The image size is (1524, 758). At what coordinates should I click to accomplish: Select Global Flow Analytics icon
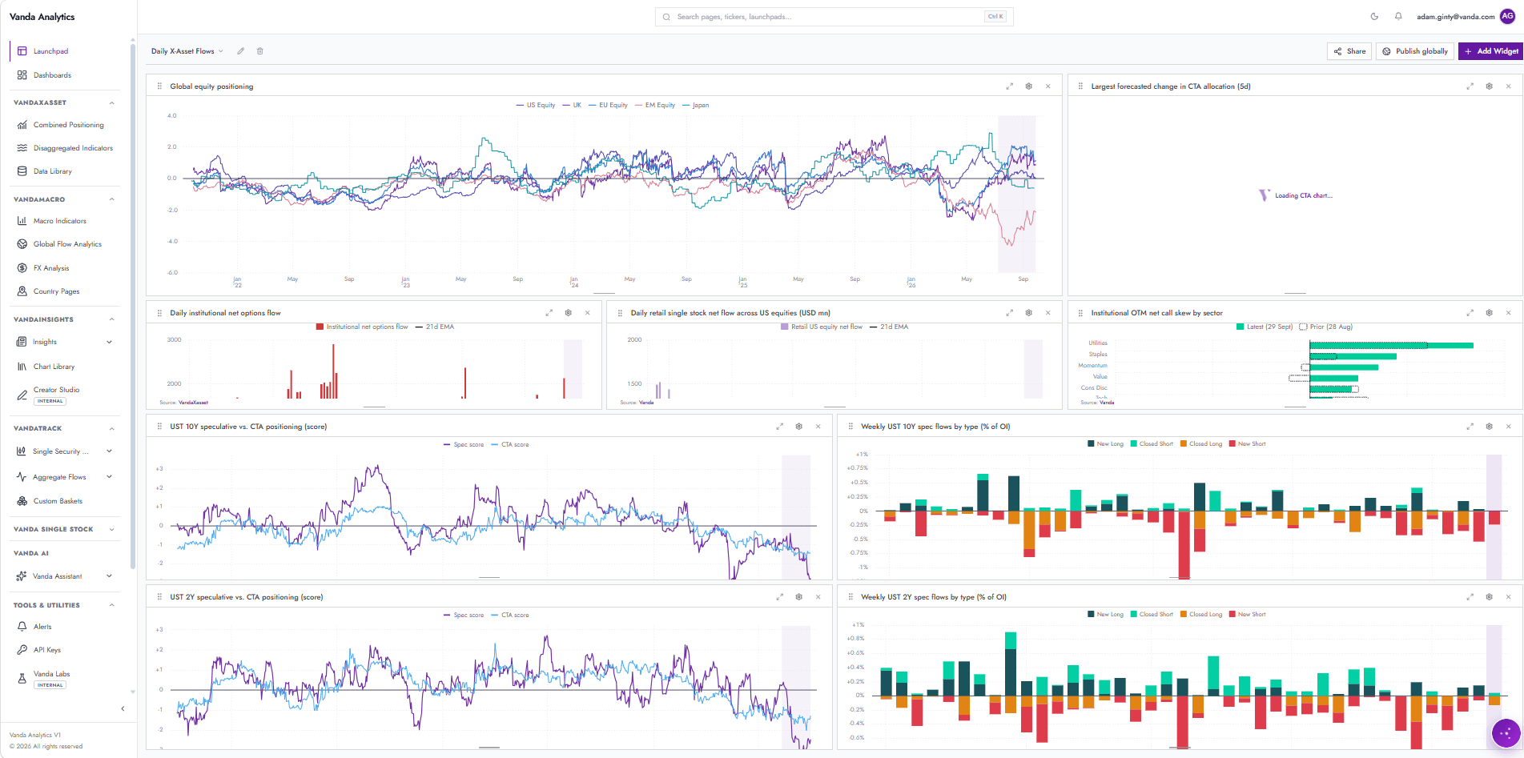click(22, 244)
